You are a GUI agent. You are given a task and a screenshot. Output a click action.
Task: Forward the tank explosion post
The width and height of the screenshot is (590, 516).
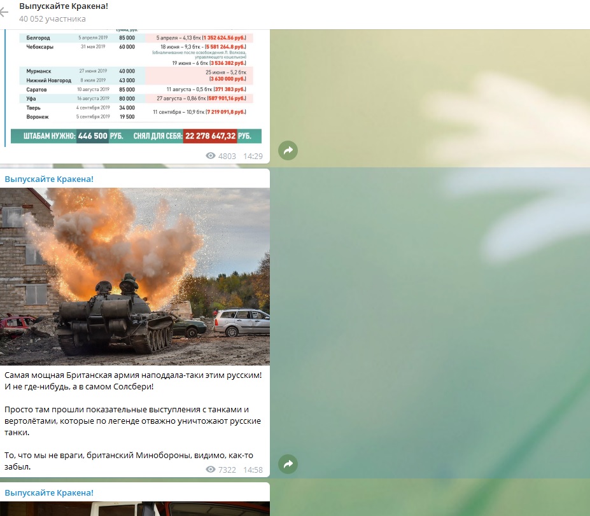pos(288,464)
